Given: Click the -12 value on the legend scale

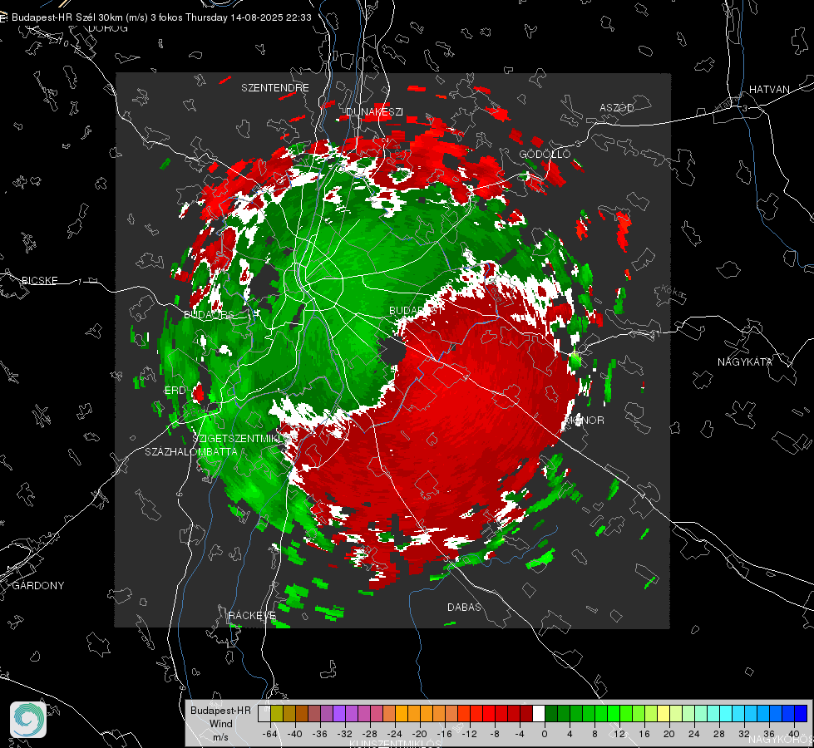Looking at the screenshot, I should pos(469,734).
